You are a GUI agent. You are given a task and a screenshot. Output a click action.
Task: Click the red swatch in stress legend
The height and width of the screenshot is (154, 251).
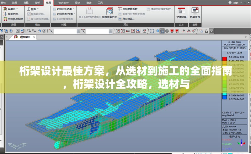click(224, 58)
